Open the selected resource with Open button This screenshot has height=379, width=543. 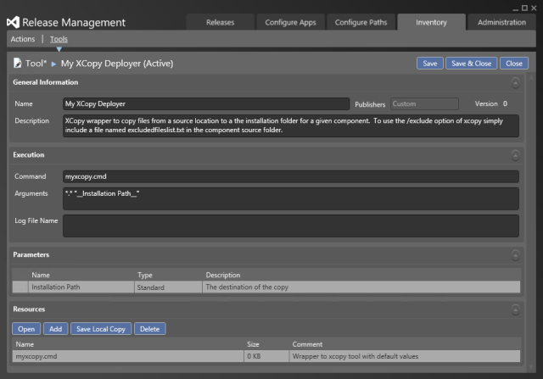click(26, 329)
